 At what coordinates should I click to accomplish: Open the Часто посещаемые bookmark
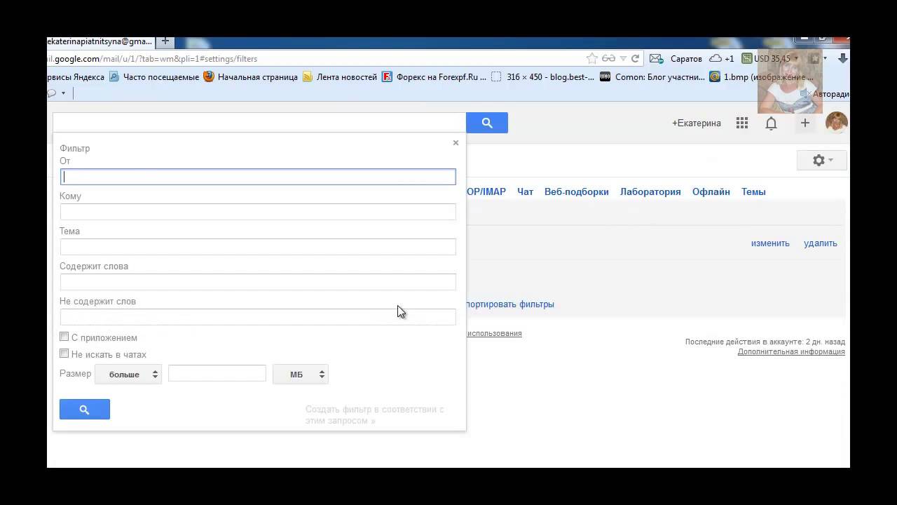[154, 77]
